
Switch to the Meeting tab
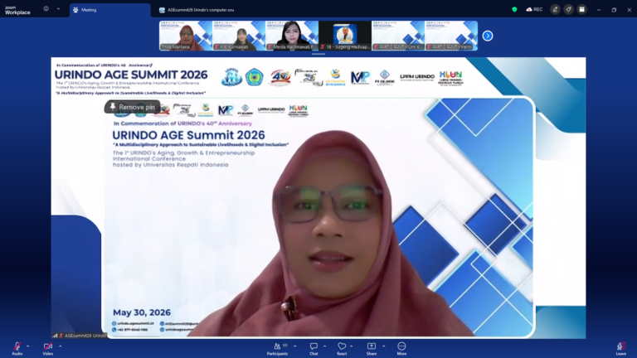point(109,10)
